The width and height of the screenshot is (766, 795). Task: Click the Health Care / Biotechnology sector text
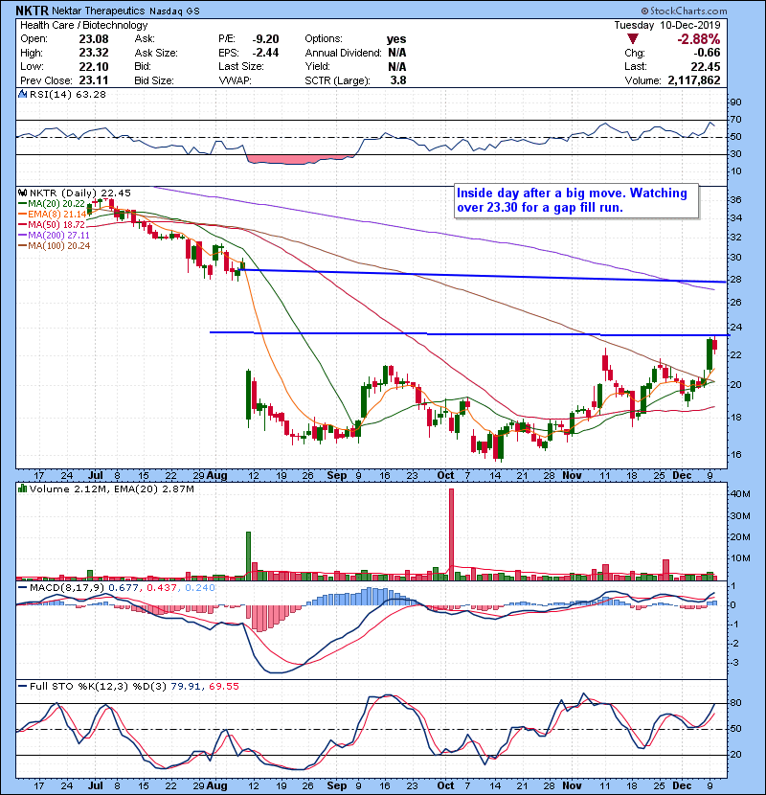pyautogui.click(x=84, y=25)
